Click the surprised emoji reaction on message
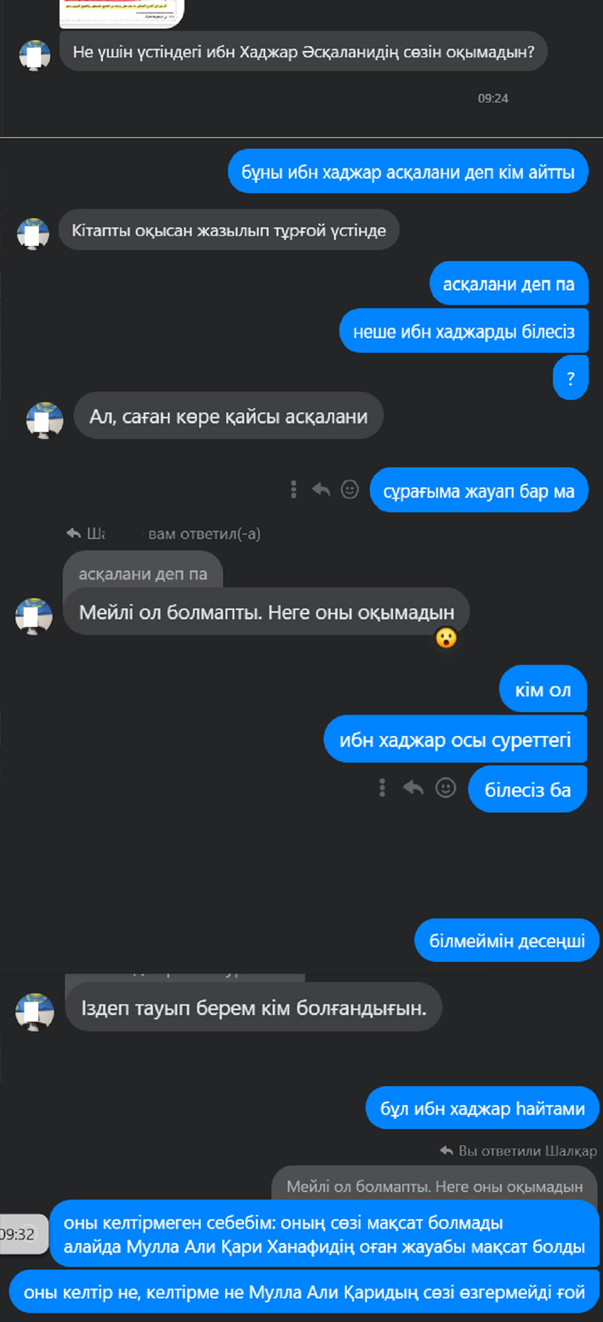Screen dimensions: 603x1322 [x=447, y=637]
